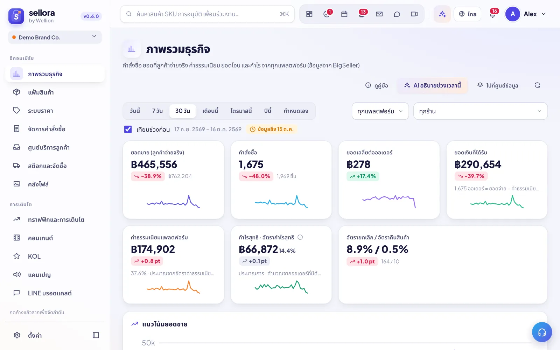Expand the Alex user menu chevron
560x350 pixels.
pyautogui.click(x=544, y=14)
